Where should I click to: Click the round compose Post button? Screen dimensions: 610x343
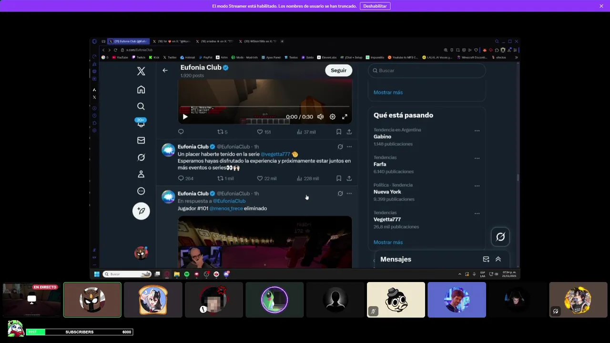[x=141, y=211]
